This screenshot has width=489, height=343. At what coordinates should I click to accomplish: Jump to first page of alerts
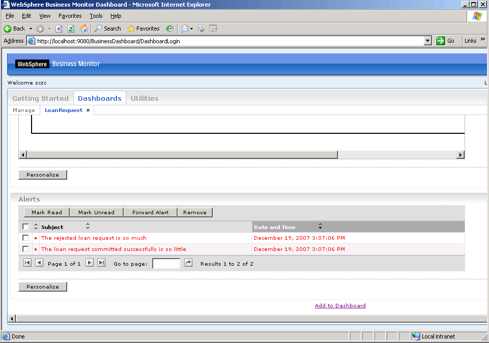[27, 263]
